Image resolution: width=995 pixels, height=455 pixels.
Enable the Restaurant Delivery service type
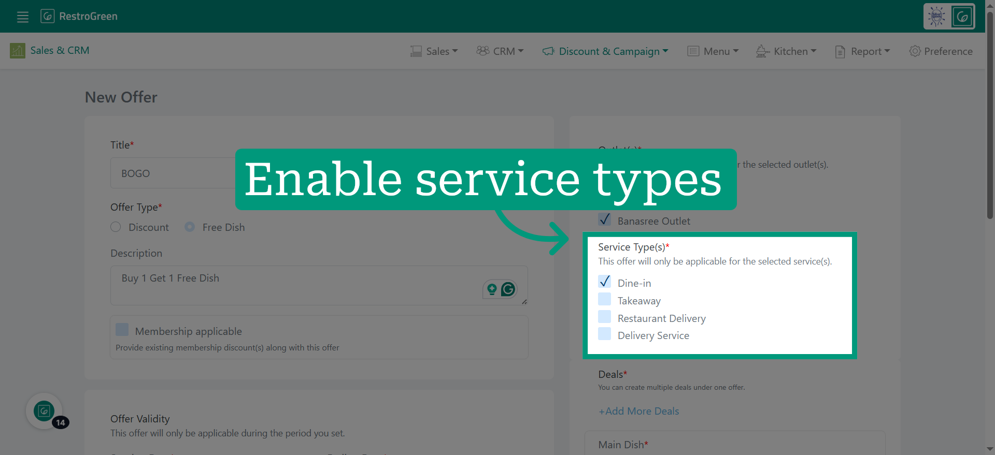[x=604, y=317]
